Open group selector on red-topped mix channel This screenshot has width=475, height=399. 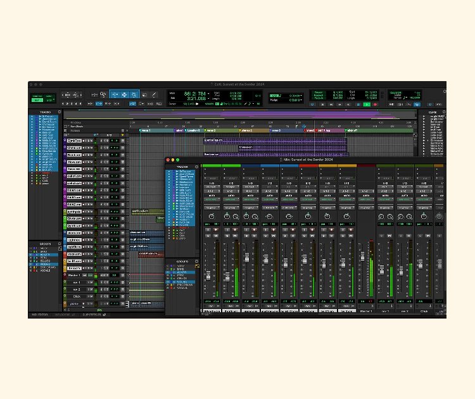(x=308, y=208)
